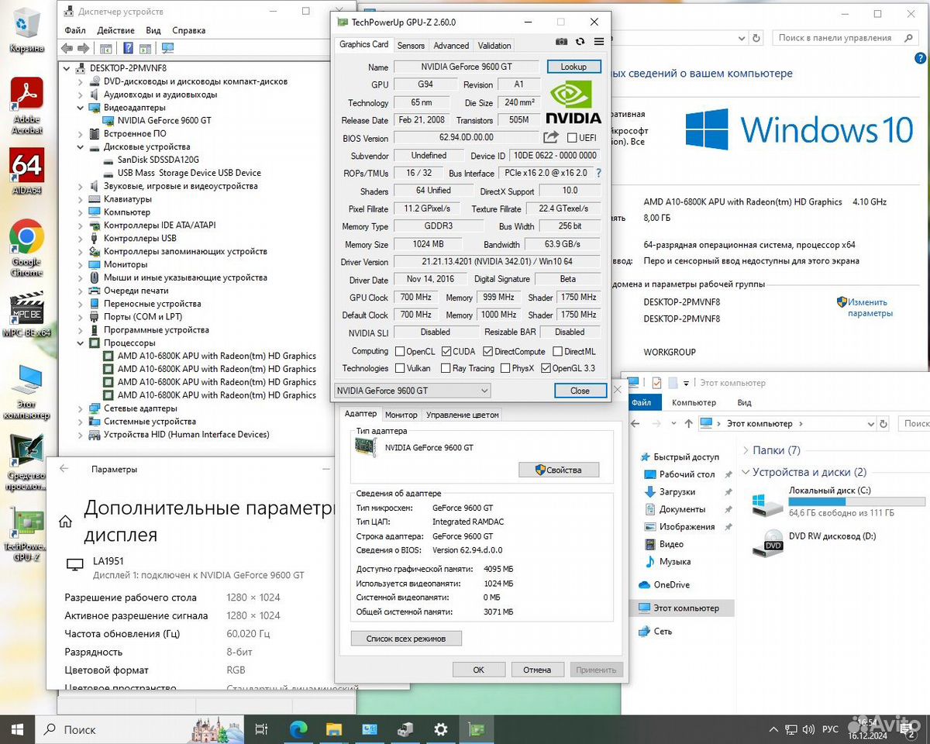Switch to Монитор tab in adapter properties
930x744 pixels.
tap(401, 415)
